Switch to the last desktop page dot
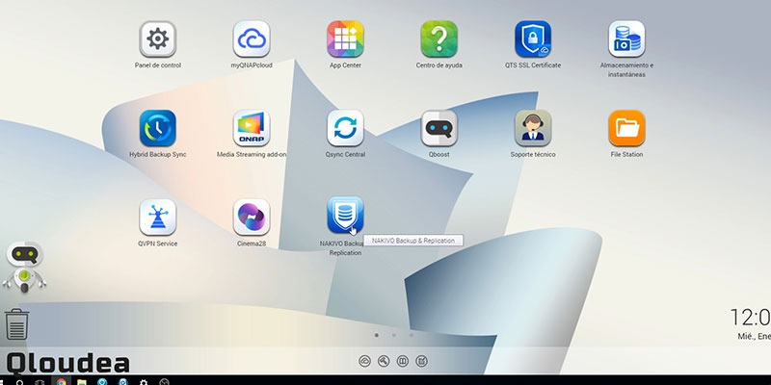 point(412,335)
